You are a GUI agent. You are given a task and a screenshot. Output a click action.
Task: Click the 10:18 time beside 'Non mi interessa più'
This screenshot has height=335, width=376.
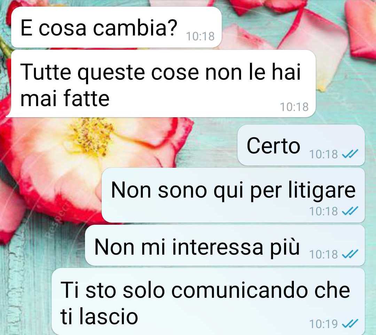coord(323,255)
